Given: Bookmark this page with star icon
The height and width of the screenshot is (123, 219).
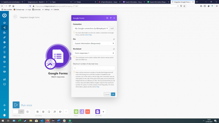Looking at the screenshot, I should [x=184, y=6].
